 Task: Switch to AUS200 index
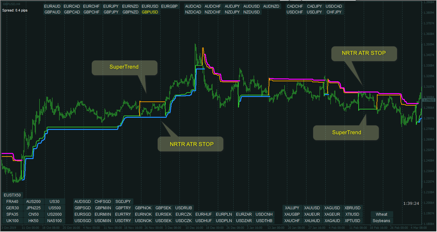pos(34,202)
